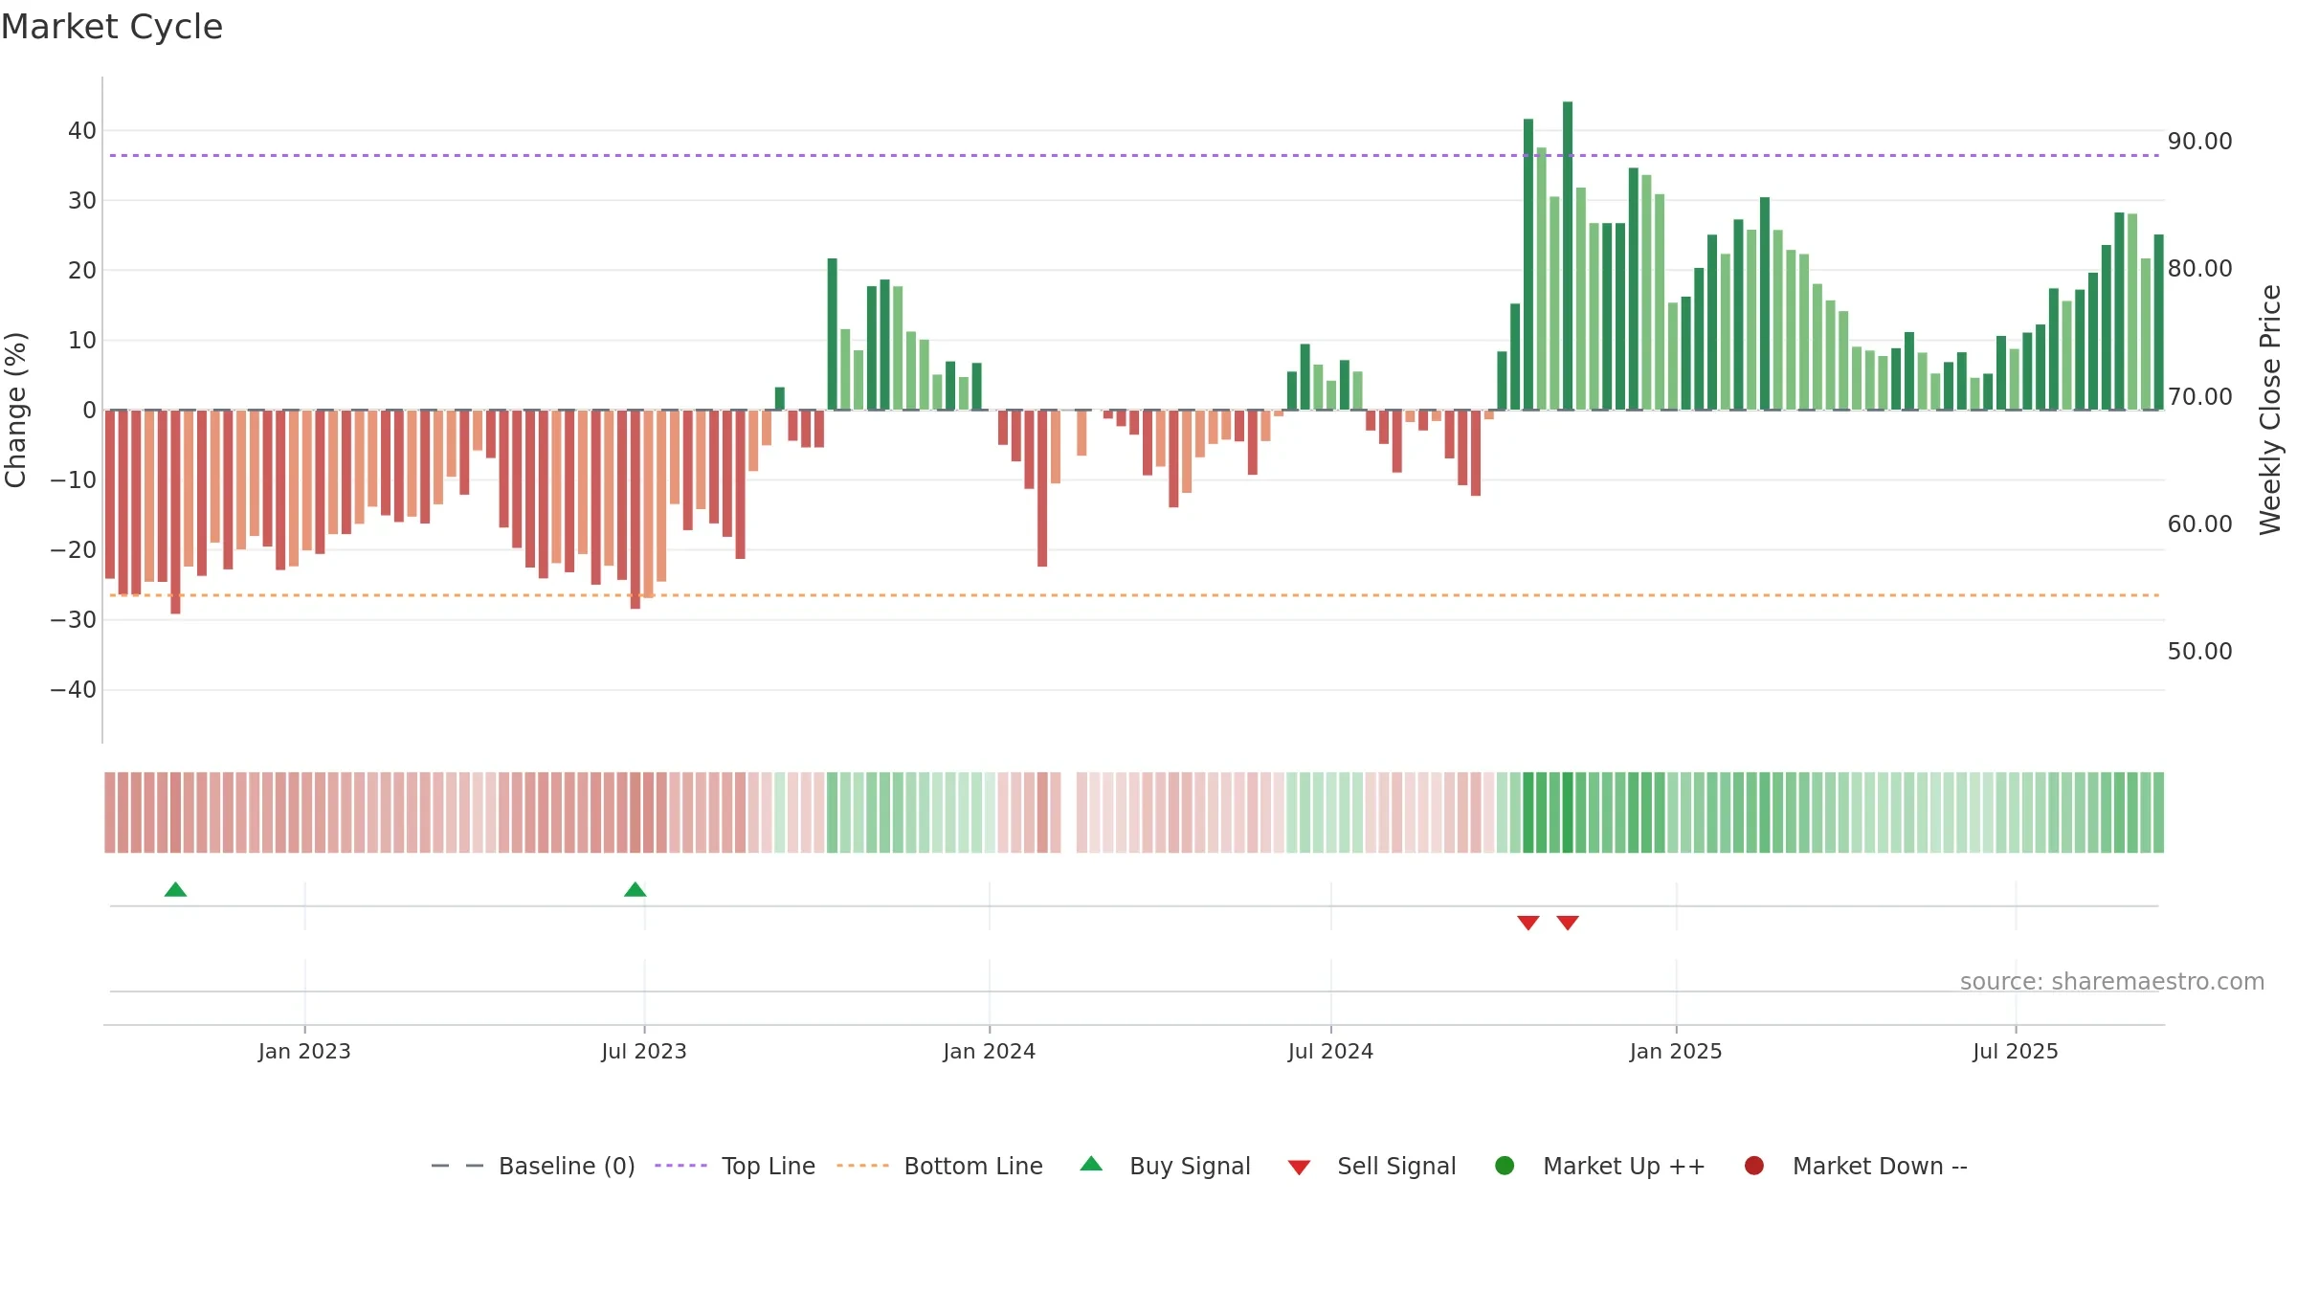Viewport: 2297px width, 1292px height.
Task: Toggle the Buy Signal legend entry
Action: click(x=1165, y=1166)
